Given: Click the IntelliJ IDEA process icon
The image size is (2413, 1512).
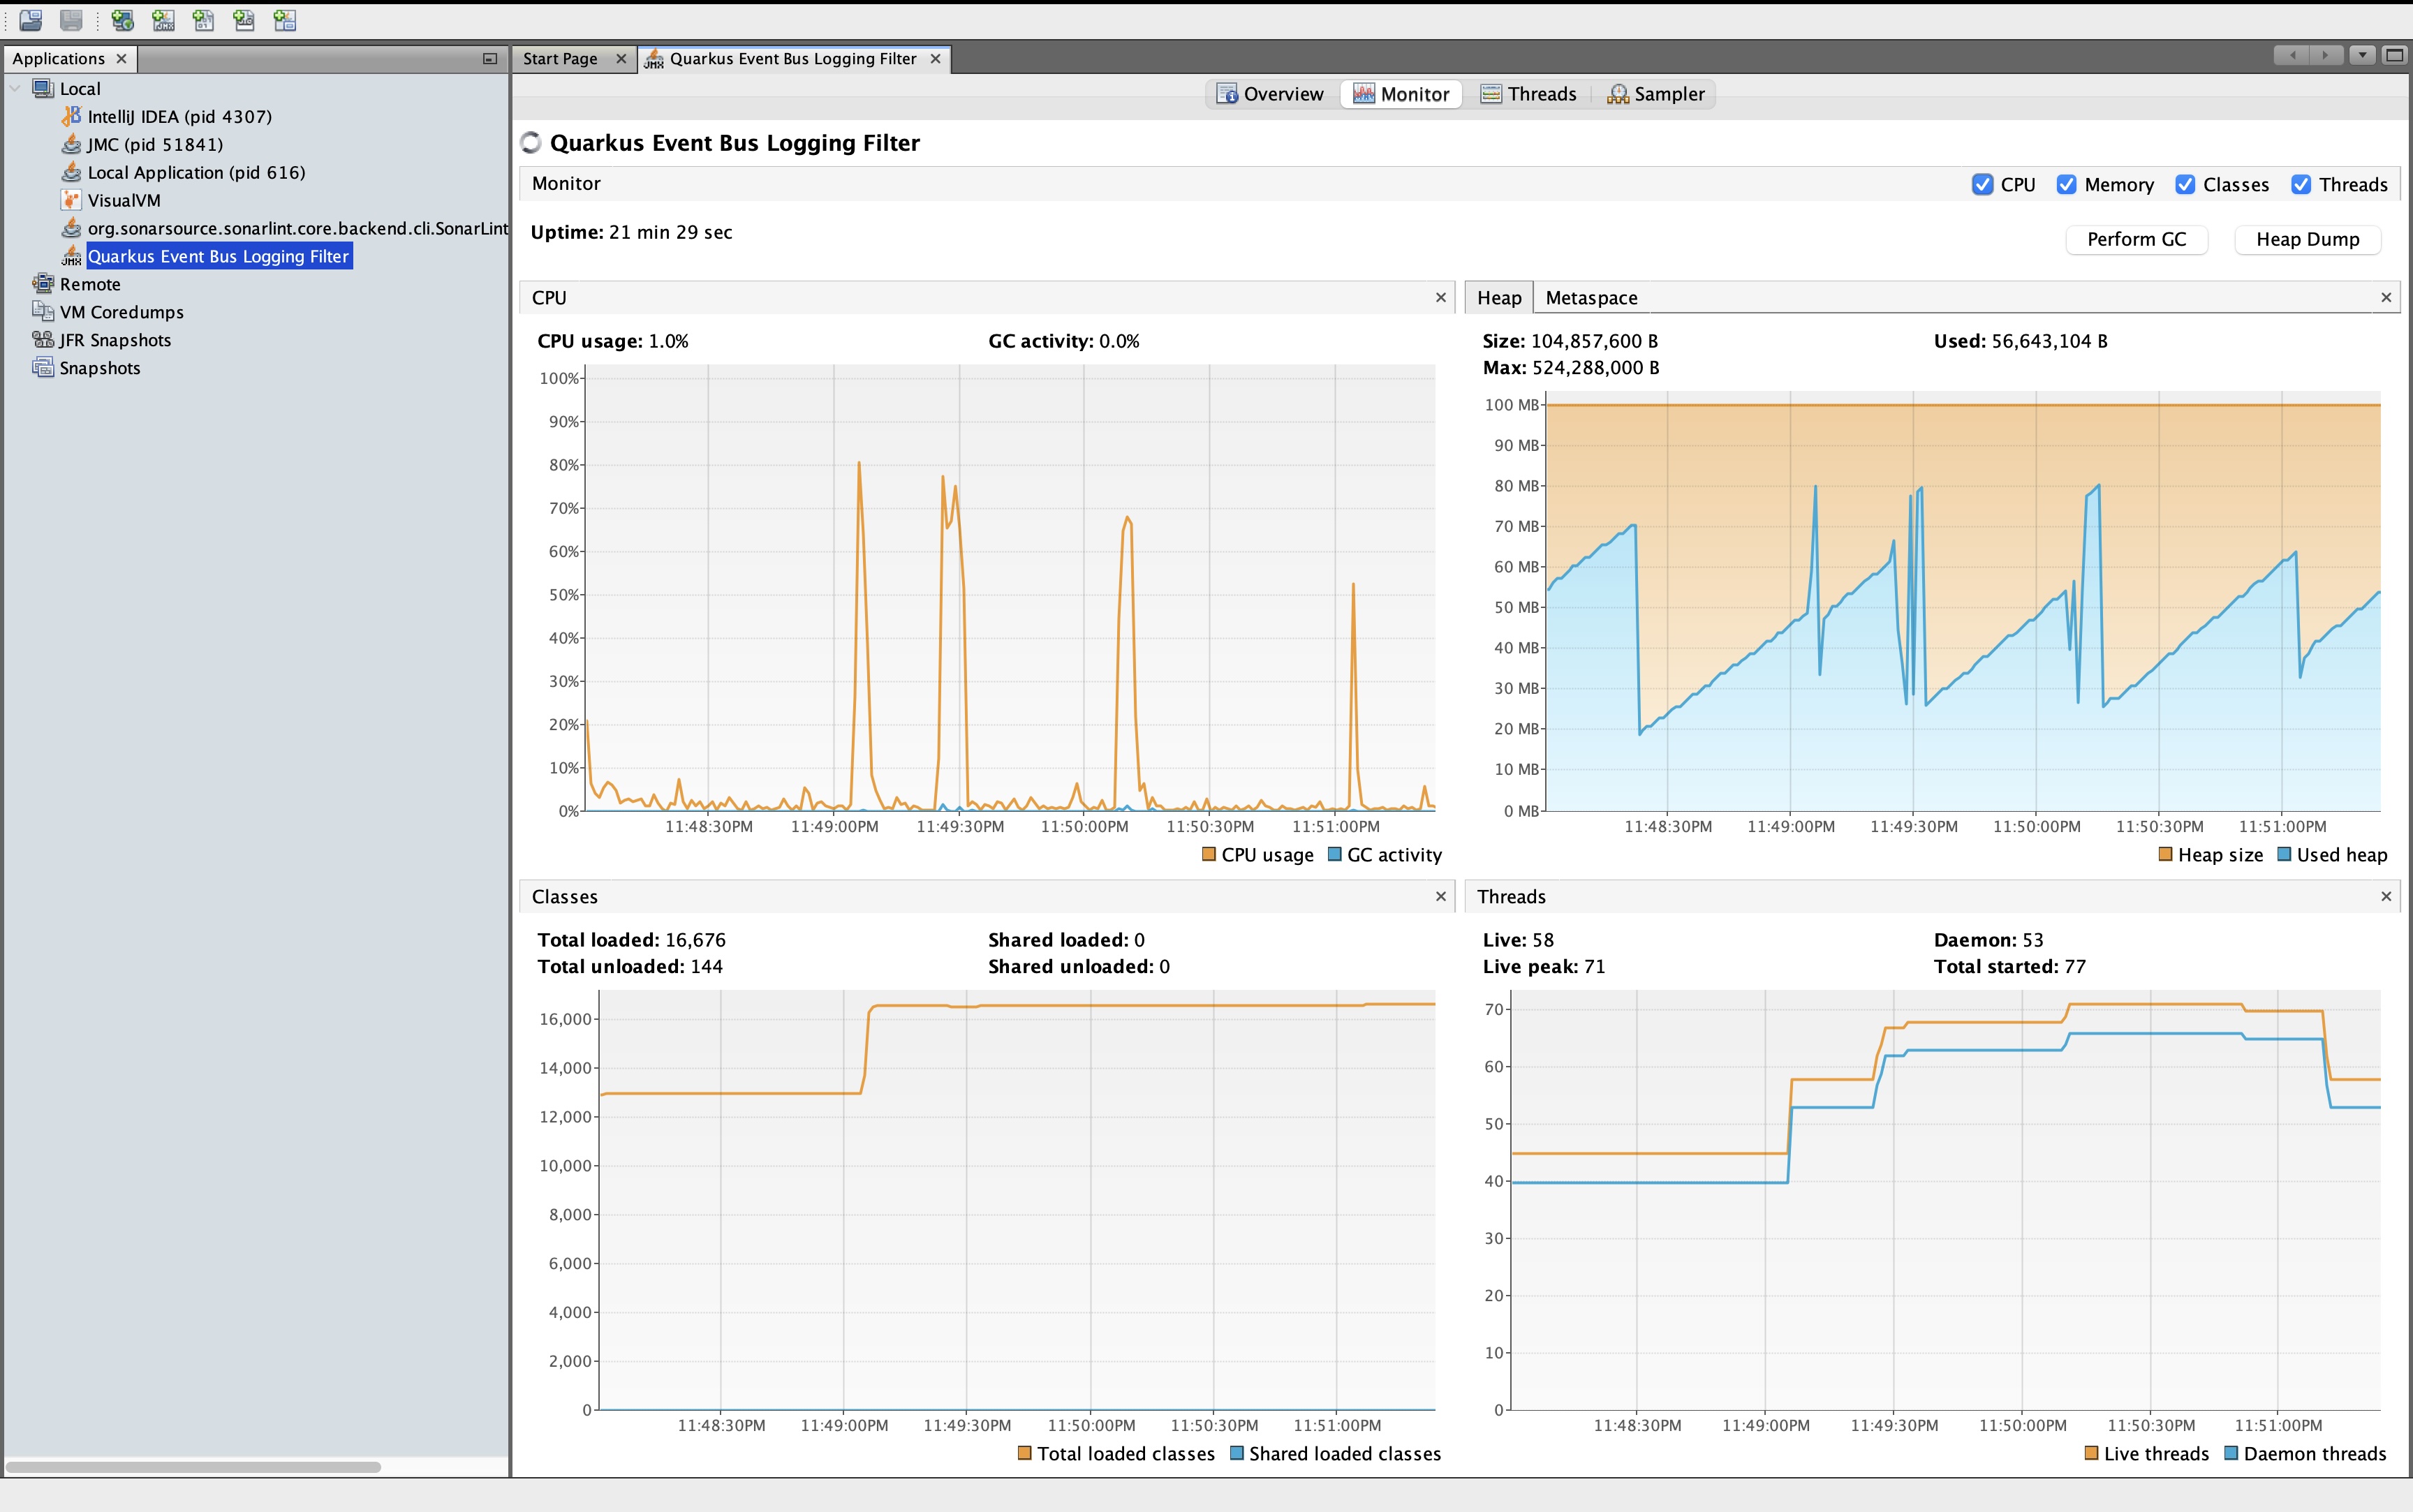Looking at the screenshot, I should click(x=71, y=116).
